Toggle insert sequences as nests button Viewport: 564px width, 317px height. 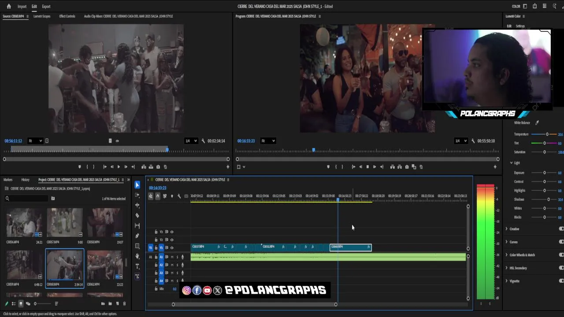coord(151,196)
